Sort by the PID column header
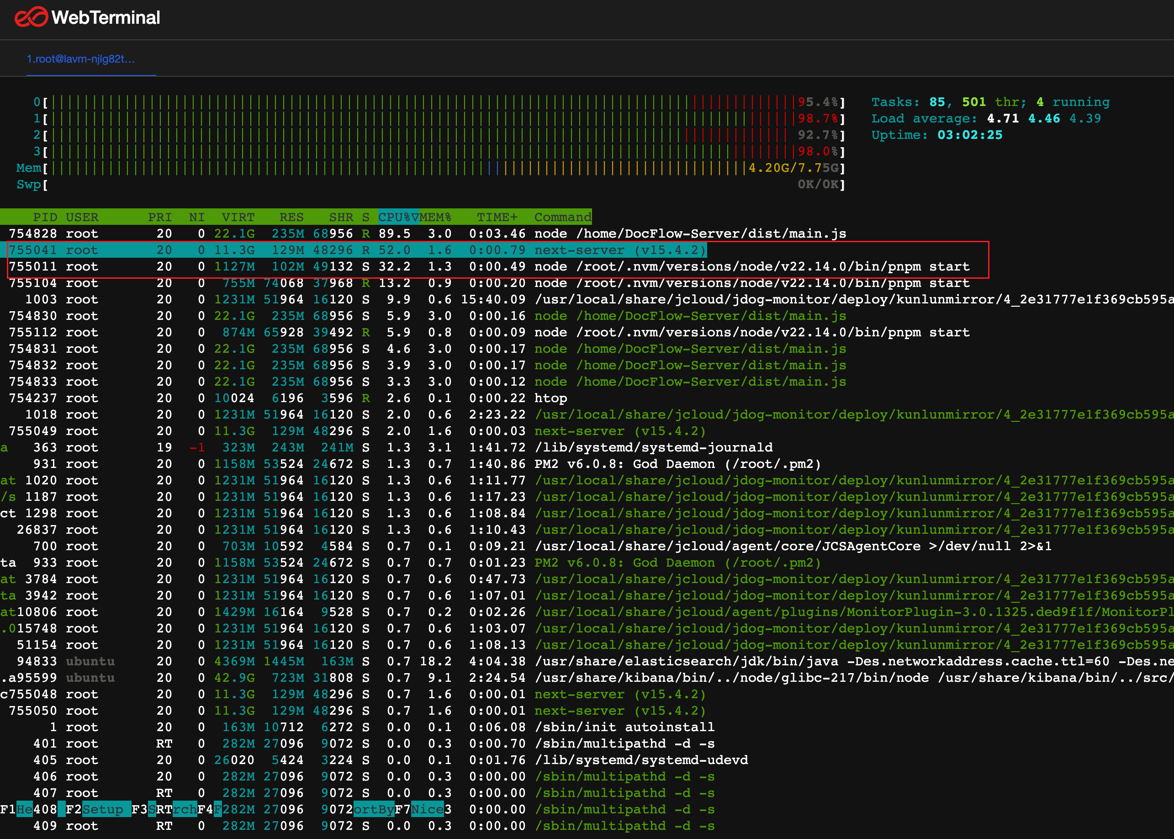This screenshot has width=1174, height=839. tap(44, 217)
